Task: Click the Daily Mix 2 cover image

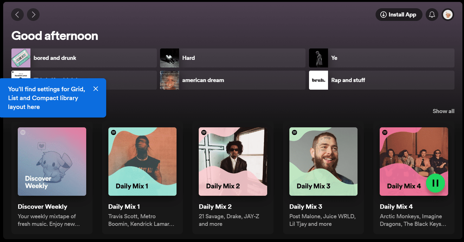Action: tap(233, 162)
